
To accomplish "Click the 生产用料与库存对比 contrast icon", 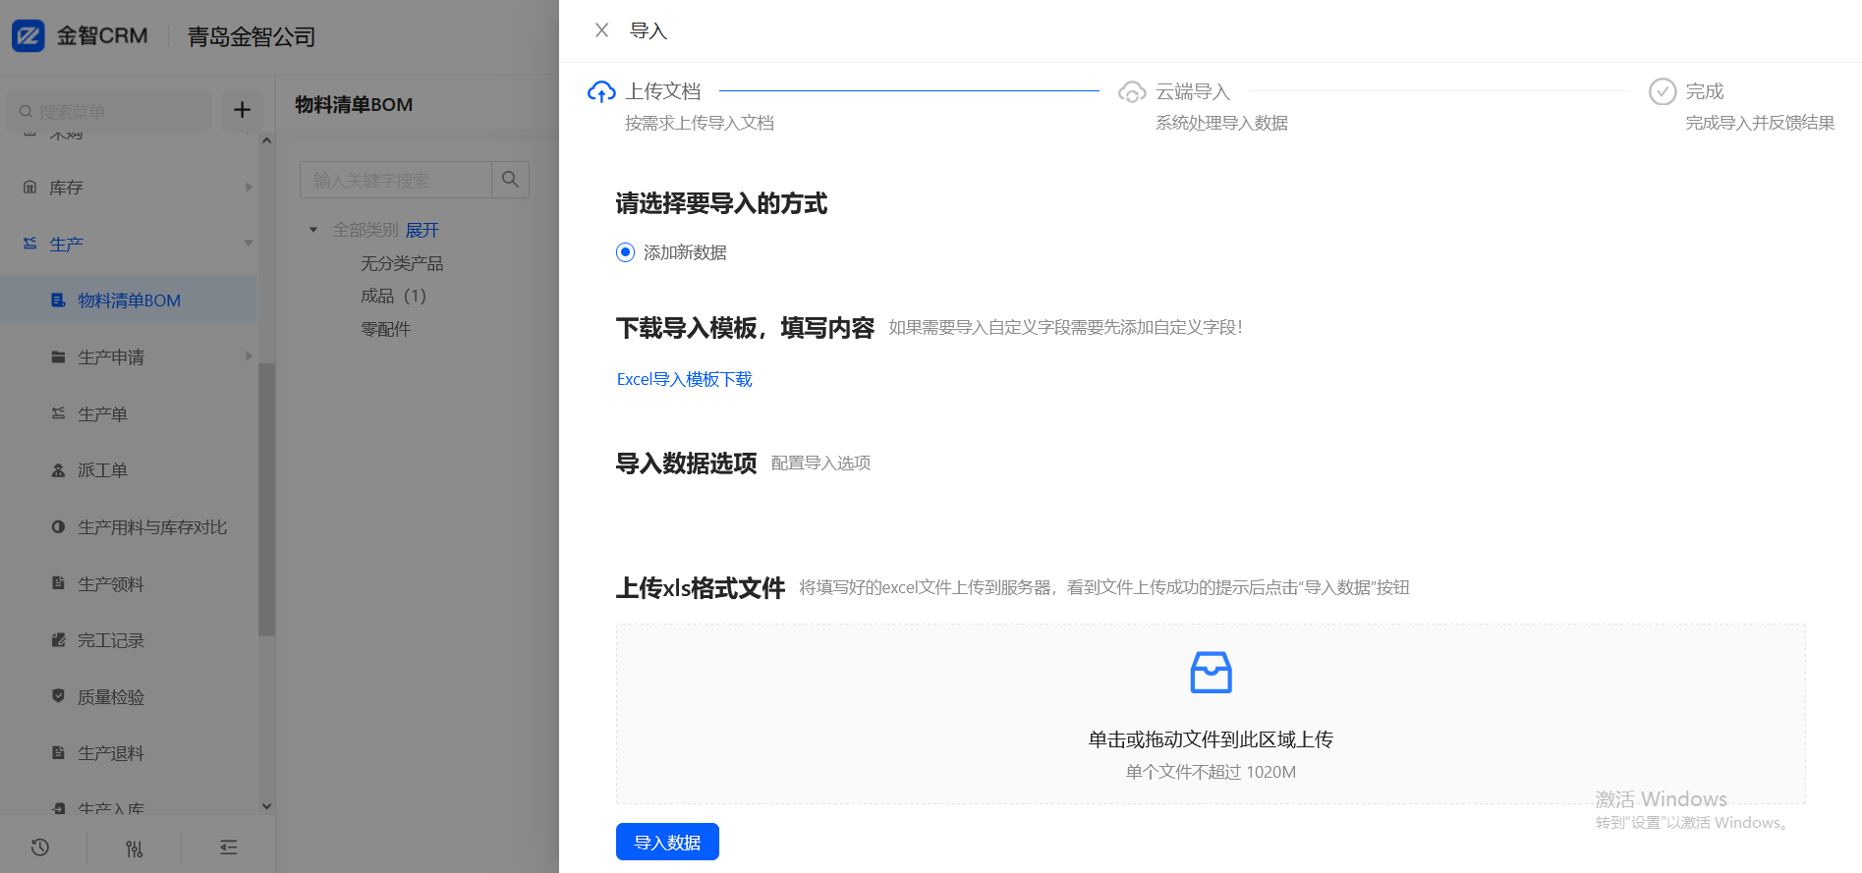I will click(58, 526).
